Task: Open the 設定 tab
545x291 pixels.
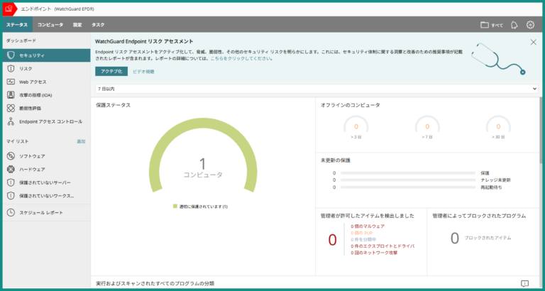Action: 77,25
